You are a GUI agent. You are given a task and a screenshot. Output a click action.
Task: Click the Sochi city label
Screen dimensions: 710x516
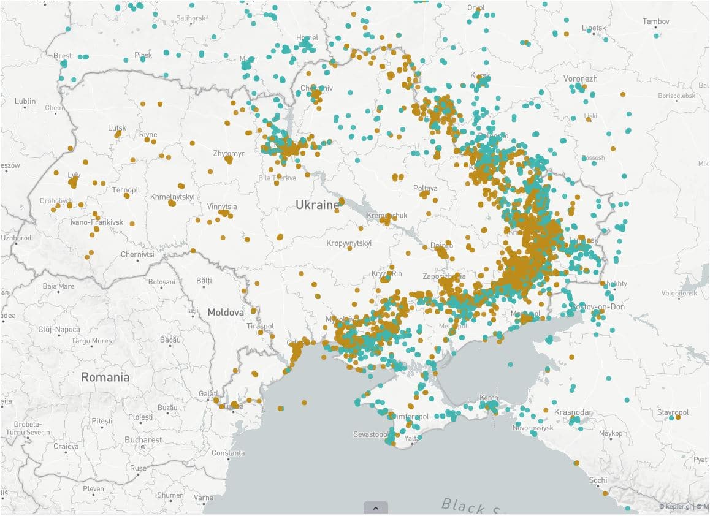597,480
